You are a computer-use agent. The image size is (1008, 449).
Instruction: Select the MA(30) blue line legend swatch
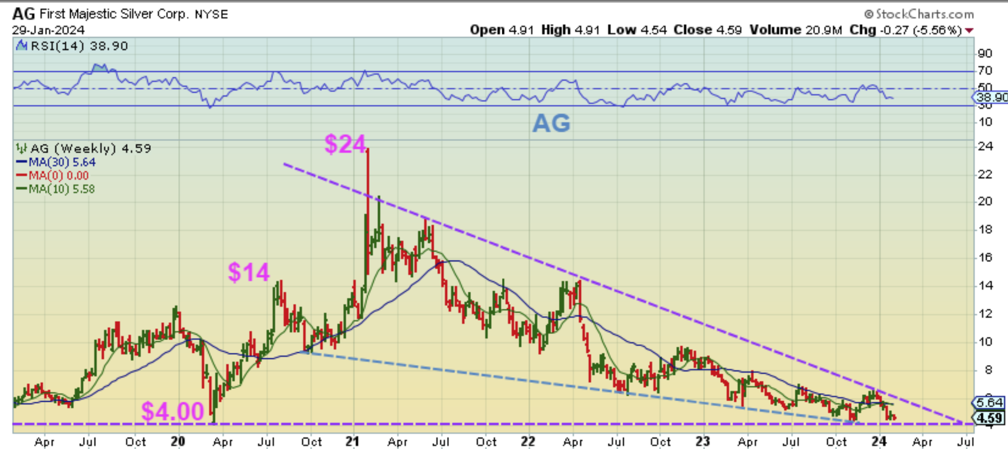pos(21,162)
